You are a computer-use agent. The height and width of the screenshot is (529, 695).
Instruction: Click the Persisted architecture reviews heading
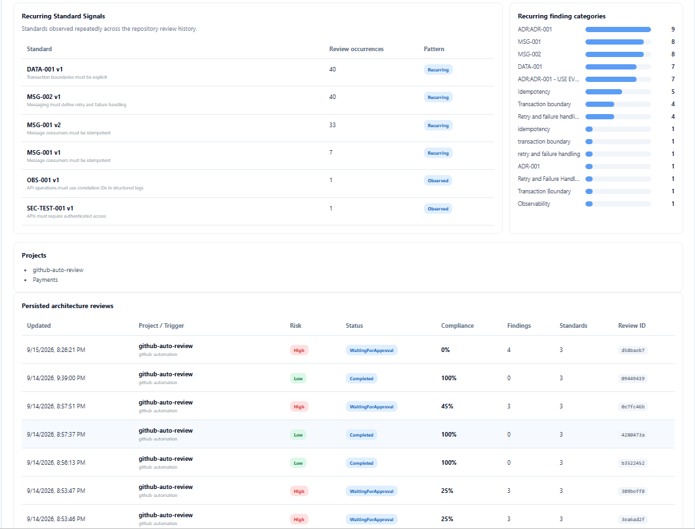point(68,306)
